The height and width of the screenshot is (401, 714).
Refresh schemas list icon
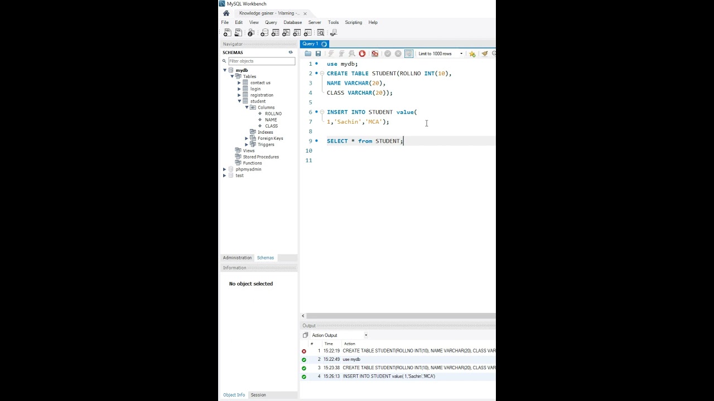tap(291, 52)
